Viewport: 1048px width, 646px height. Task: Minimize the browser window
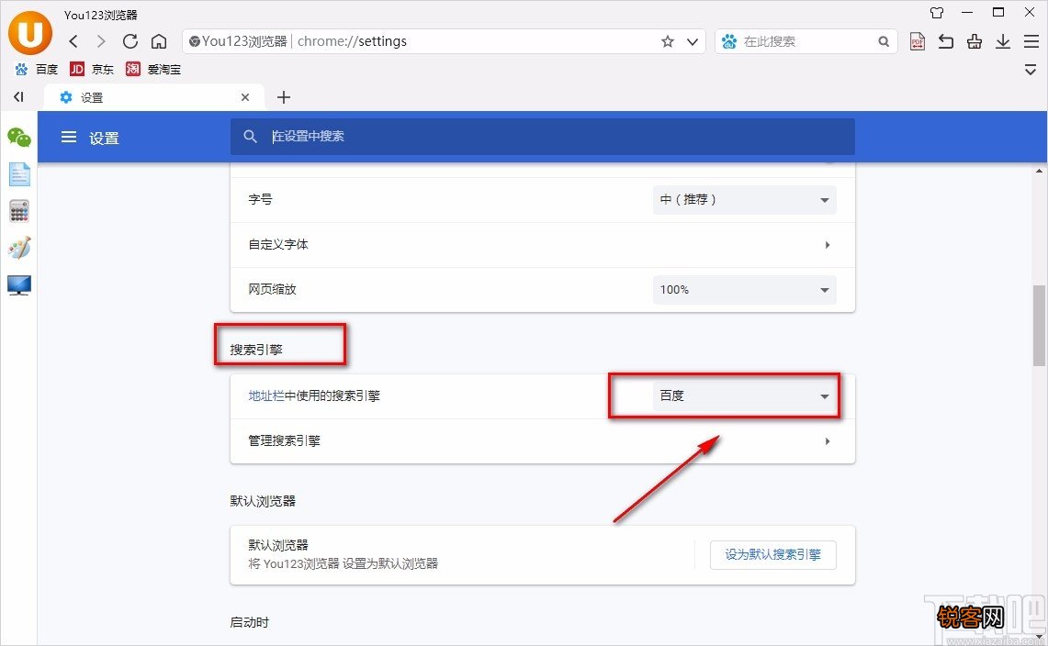tap(967, 13)
